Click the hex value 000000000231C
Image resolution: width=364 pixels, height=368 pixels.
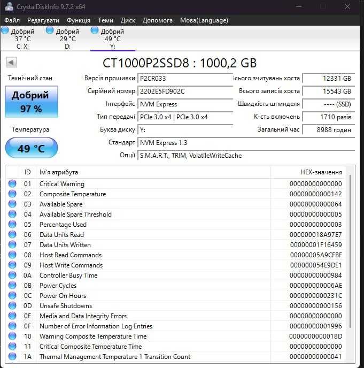[x=316, y=296]
